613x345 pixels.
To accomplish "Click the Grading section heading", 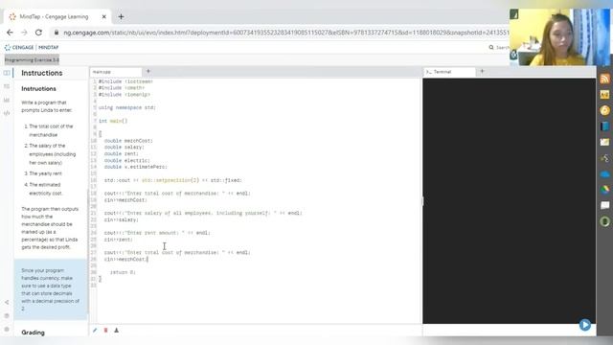I will coord(33,333).
